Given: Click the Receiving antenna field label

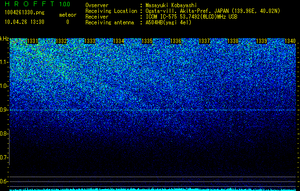Looking at the screenshot, I should coord(110,22).
